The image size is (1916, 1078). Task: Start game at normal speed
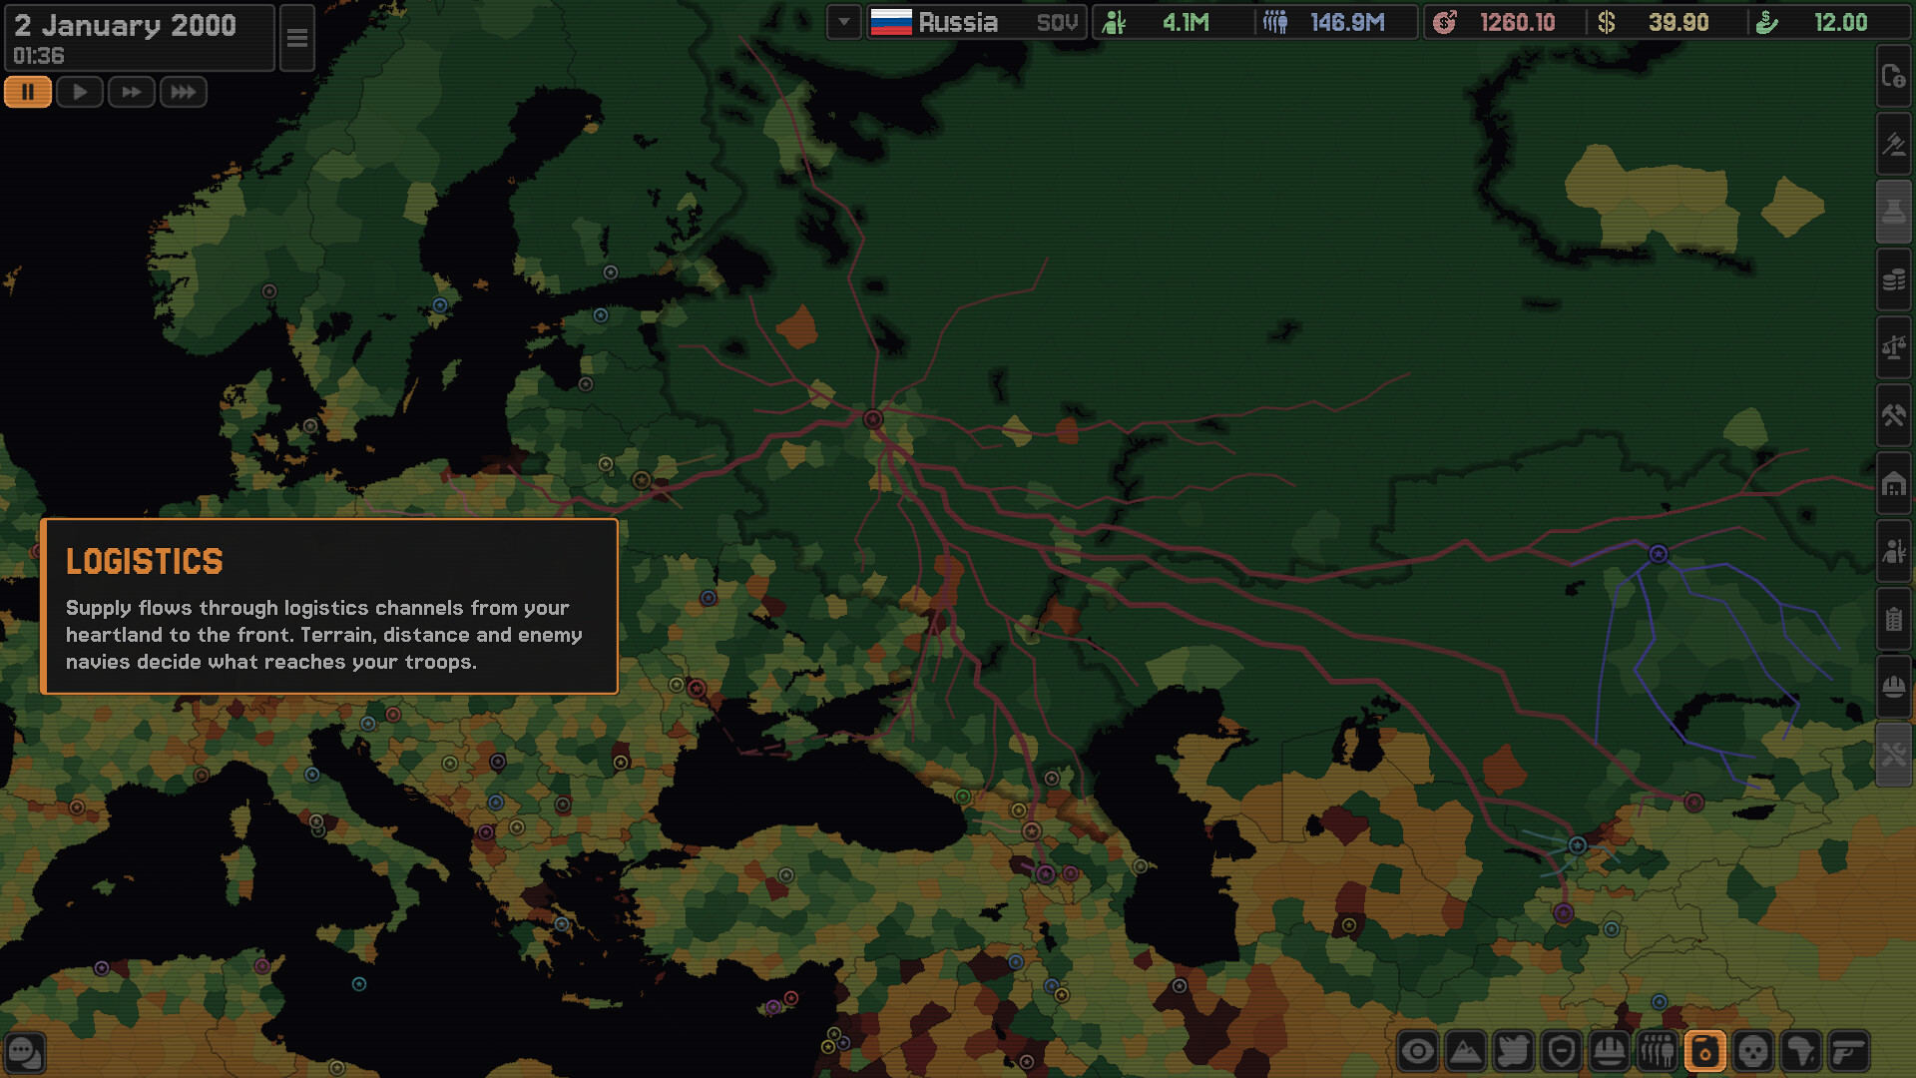coord(80,92)
